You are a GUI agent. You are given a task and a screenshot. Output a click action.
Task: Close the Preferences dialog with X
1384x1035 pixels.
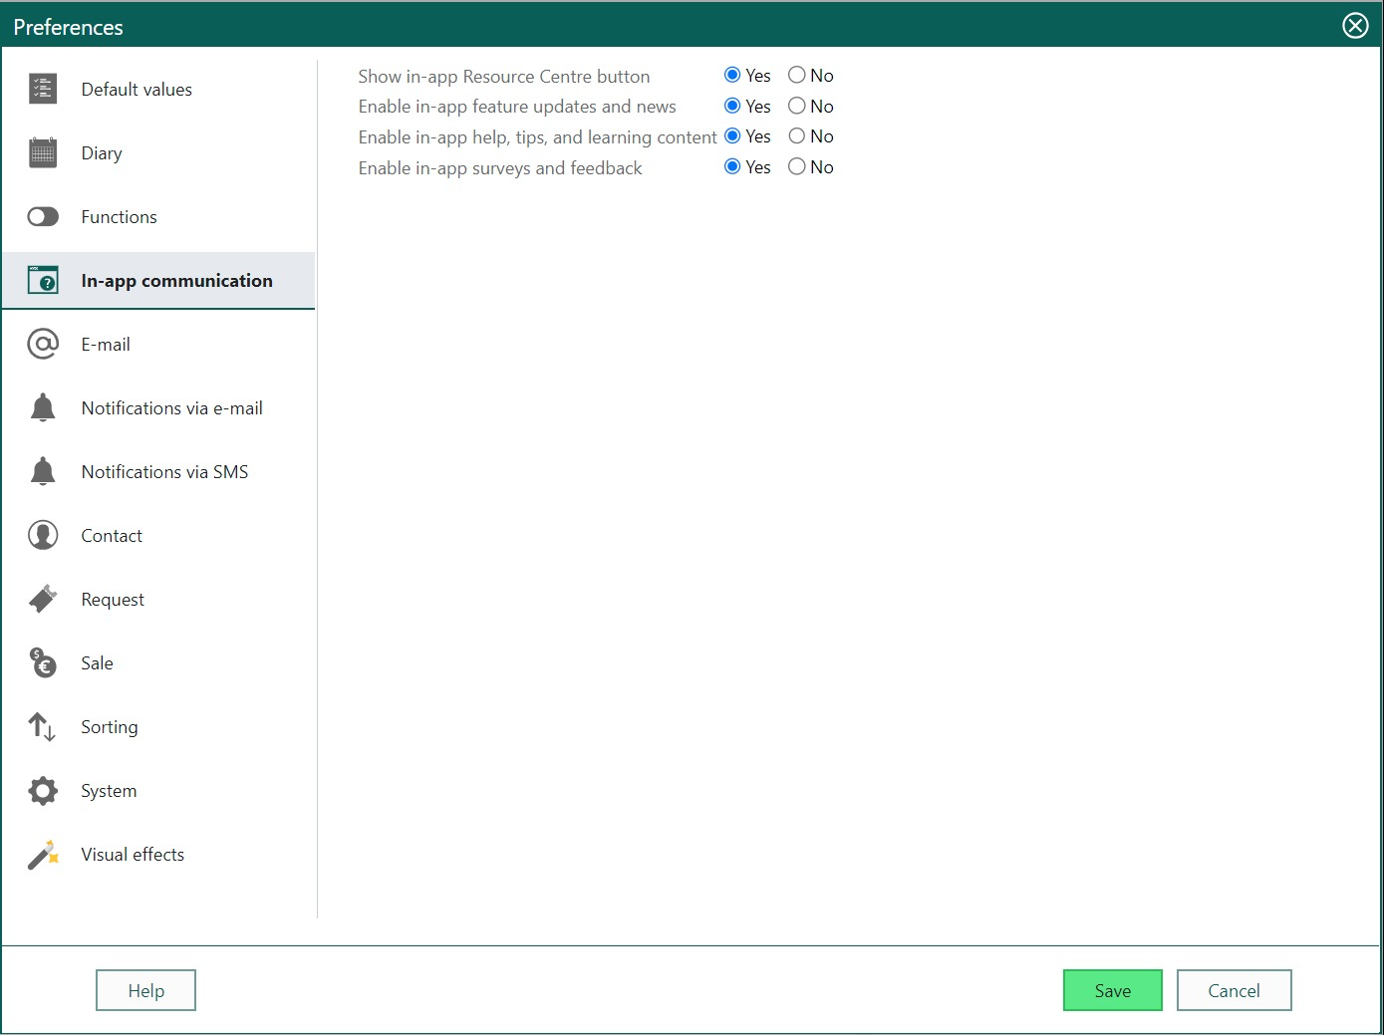point(1355,26)
